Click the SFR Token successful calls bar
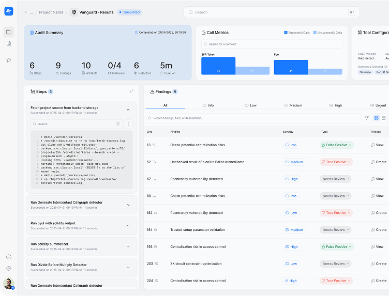 point(218,66)
